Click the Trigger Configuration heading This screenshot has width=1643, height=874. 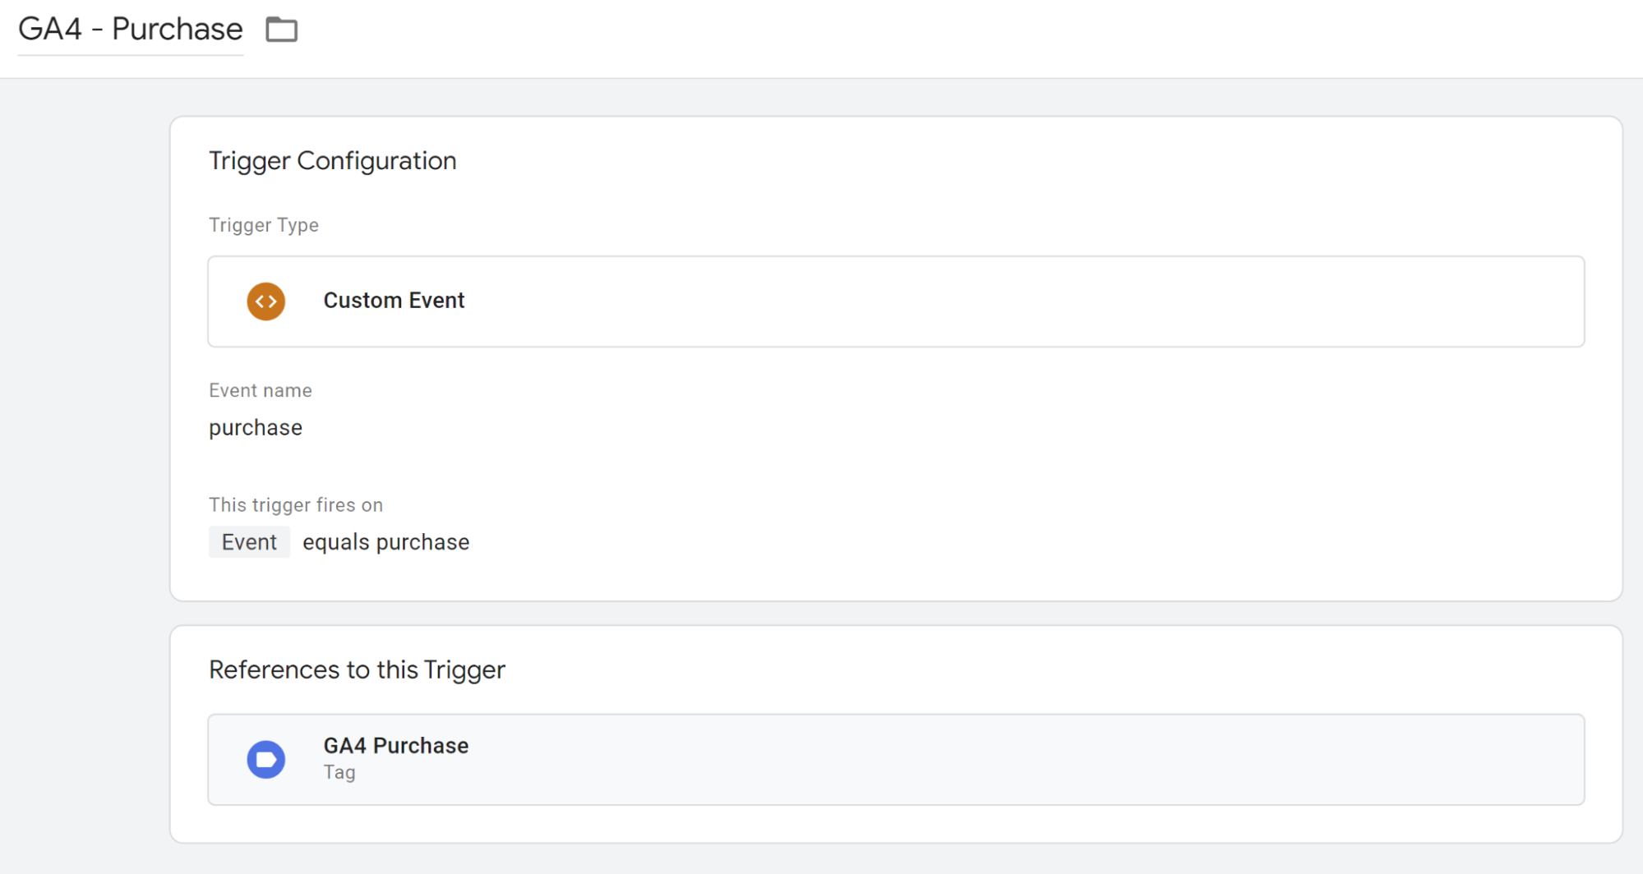pyautogui.click(x=332, y=161)
